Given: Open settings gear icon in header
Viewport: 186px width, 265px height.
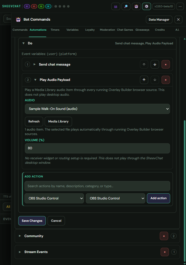Looking at the screenshot, I should pyautogui.click(x=147, y=6).
